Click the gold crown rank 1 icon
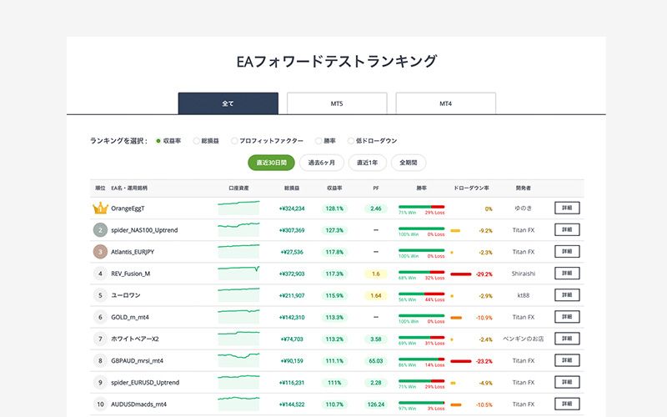This screenshot has height=417, width=667. coord(100,208)
